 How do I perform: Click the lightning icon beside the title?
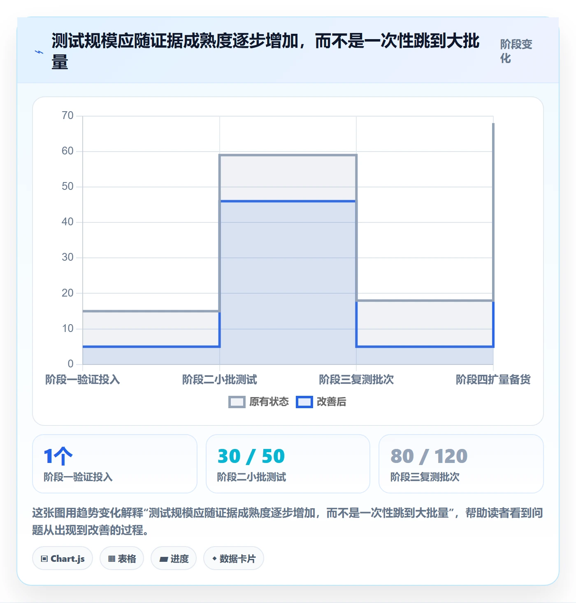[x=39, y=52]
